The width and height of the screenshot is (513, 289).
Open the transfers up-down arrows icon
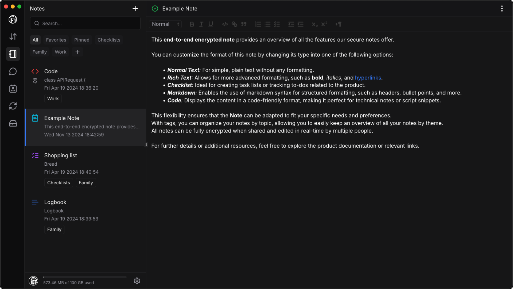(x=13, y=37)
